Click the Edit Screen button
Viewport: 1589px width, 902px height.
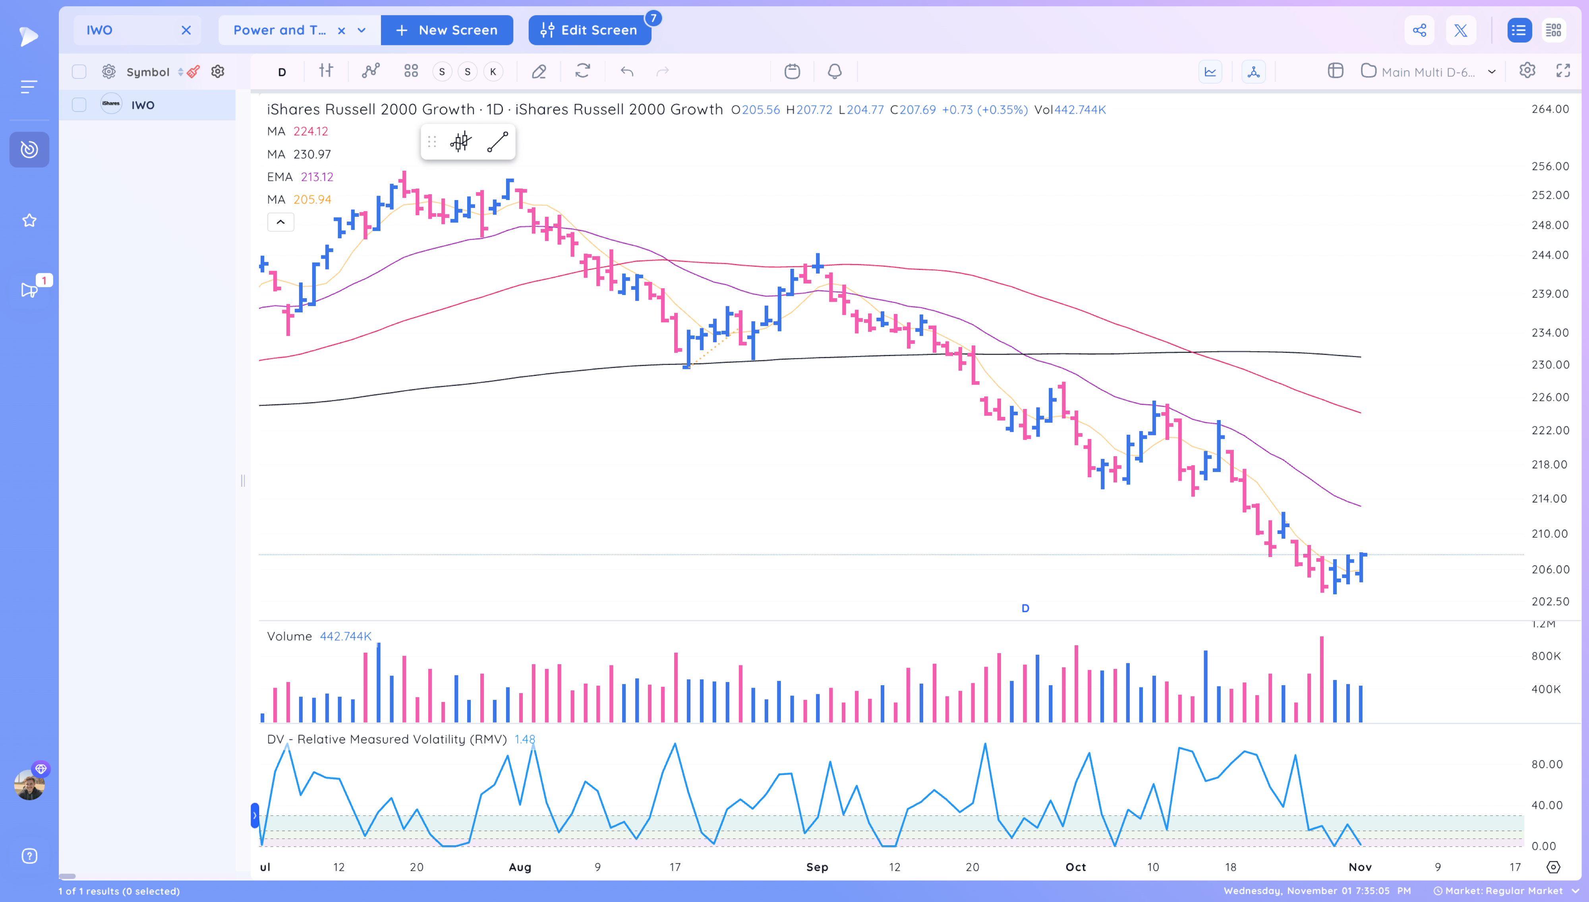590,30
